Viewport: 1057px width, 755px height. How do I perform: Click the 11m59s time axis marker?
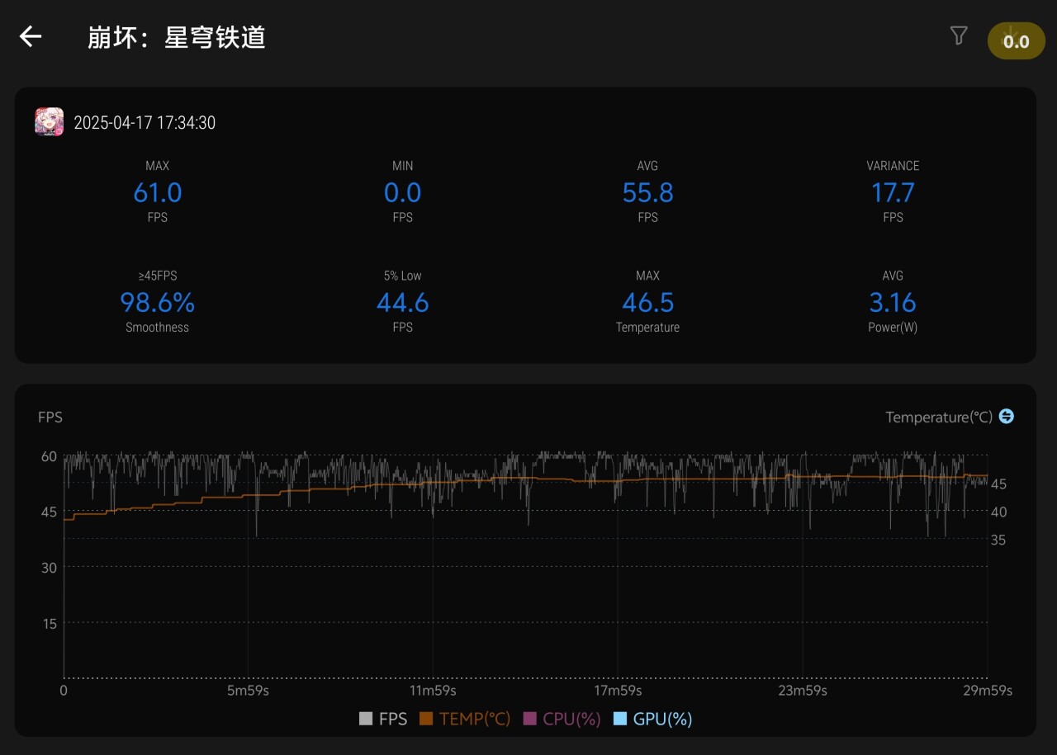pyautogui.click(x=433, y=691)
